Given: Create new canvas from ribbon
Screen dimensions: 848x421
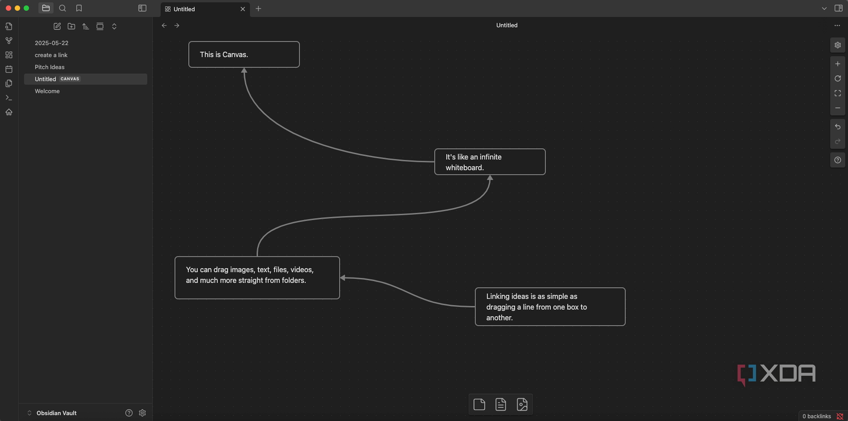Looking at the screenshot, I should pyautogui.click(x=9, y=55).
